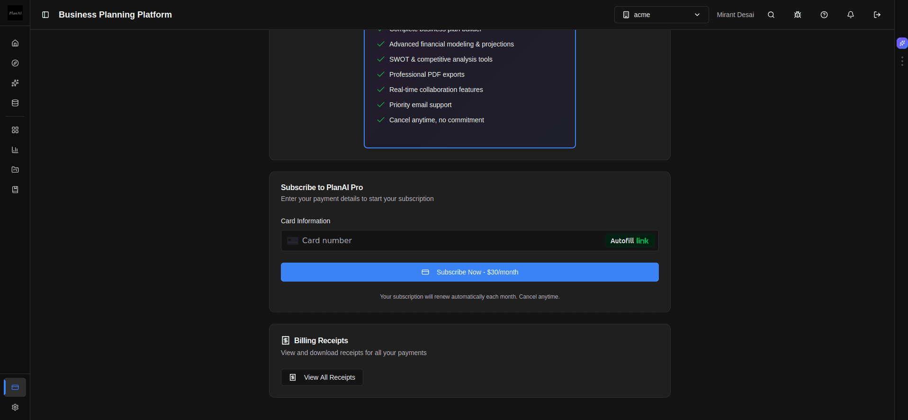Click the 'Subscribe to PlanAI Pro' heading
This screenshot has height=420, width=908.
click(322, 187)
